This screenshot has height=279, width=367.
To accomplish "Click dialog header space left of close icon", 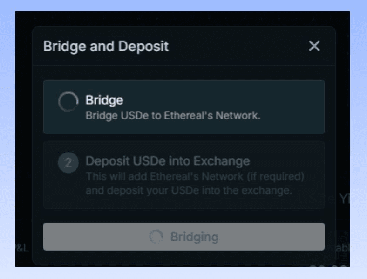I will point(242,47).
